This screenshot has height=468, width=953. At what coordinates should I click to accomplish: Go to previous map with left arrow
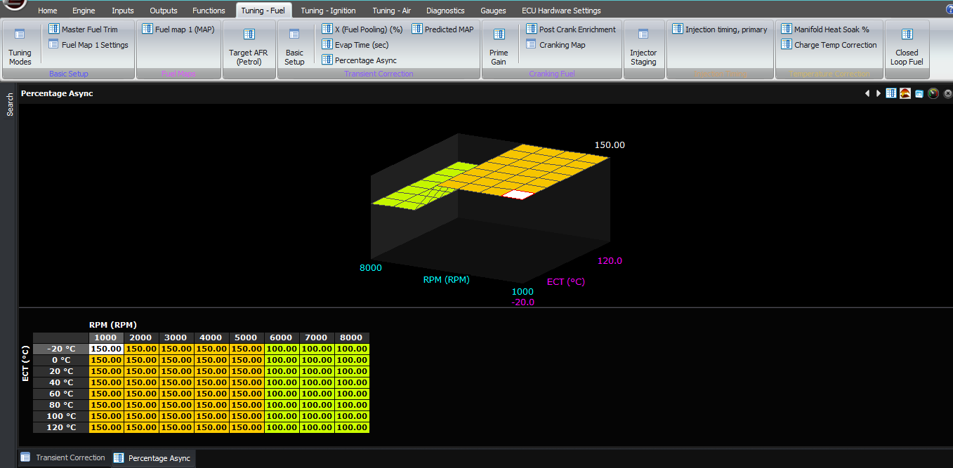[x=867, y=93]
